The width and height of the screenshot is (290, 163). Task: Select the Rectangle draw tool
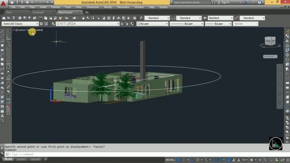pyautogui.click(x=2, y=50)
